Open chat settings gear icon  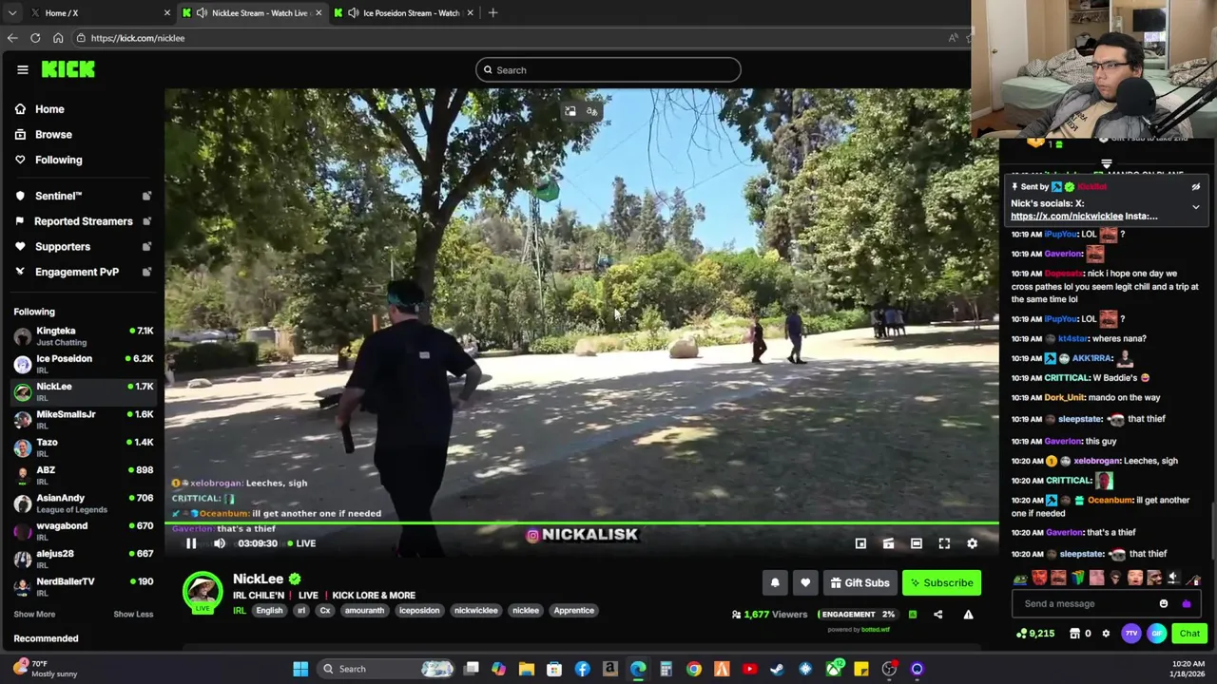click(x=1106, y=634)
